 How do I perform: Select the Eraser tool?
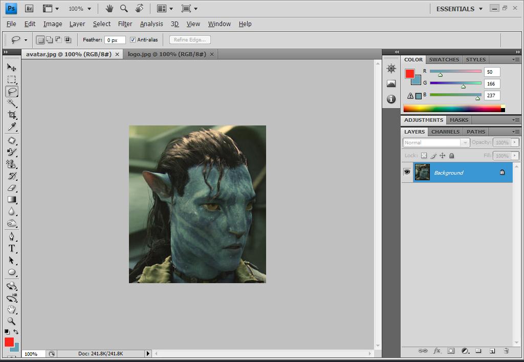point(12,188)
